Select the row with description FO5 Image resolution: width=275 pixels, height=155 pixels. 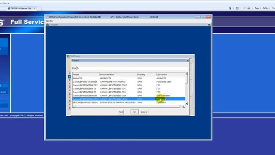[129, 92]
